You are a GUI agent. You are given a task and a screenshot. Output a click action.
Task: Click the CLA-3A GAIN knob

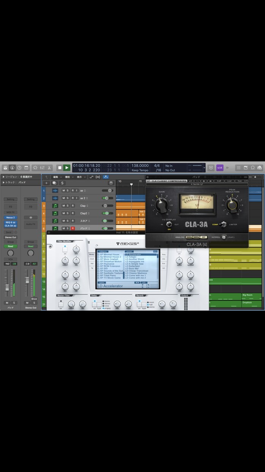point(162,206)
